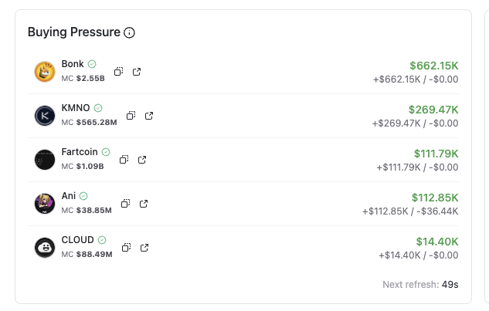This screenshot has width=489, height=311.
Task: Click the $662.15K Bonk buying amount
Action: pos(434,66)
